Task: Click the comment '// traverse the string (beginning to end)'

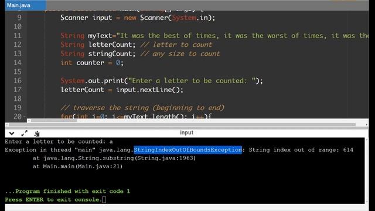Action: tap(142, 108)
